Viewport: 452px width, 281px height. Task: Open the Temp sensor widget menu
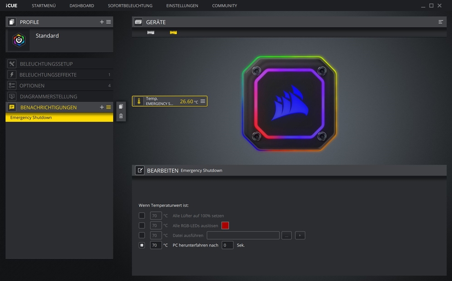click(202, 101)
